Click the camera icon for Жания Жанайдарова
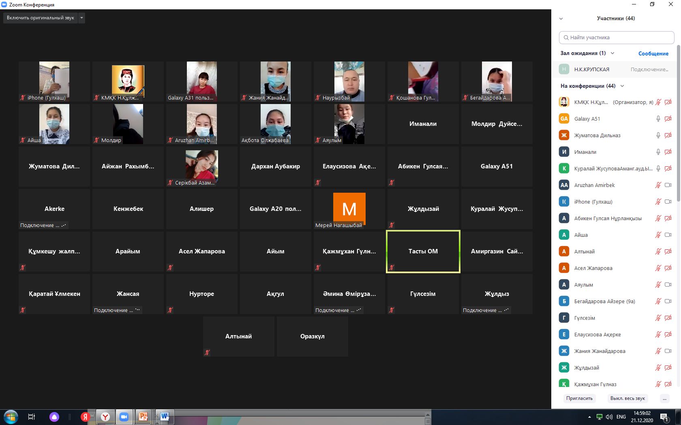This screenshot has height=425, width=681. coord(668,351)
